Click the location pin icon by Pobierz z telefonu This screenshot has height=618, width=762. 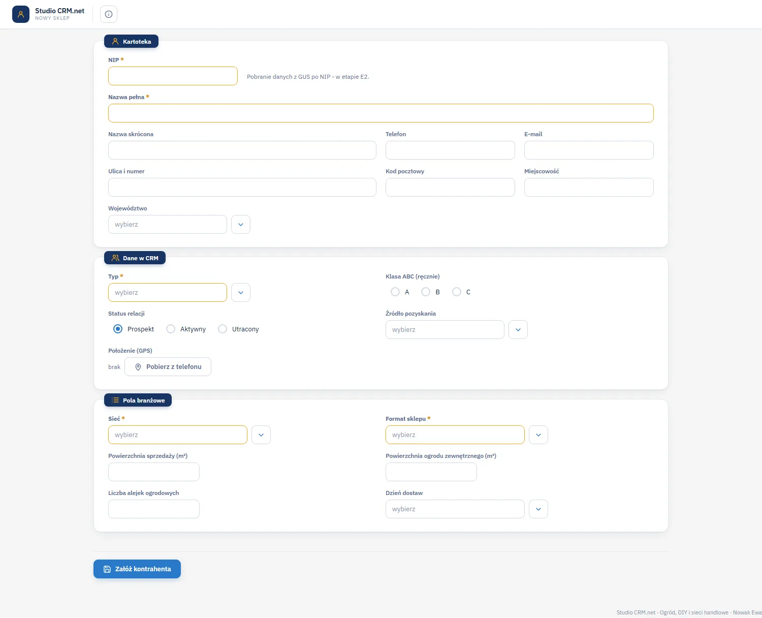tap(138, 367)
